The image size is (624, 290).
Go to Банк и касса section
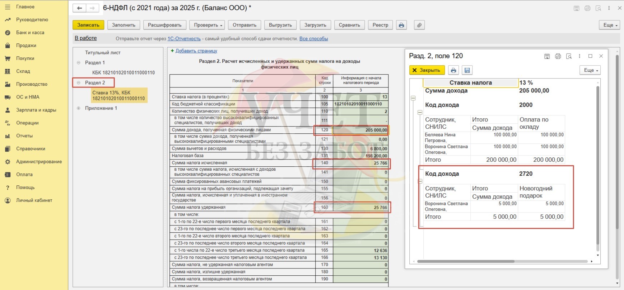pos(30,33)
